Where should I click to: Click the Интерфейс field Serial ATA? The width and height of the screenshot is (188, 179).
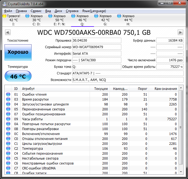96,54
